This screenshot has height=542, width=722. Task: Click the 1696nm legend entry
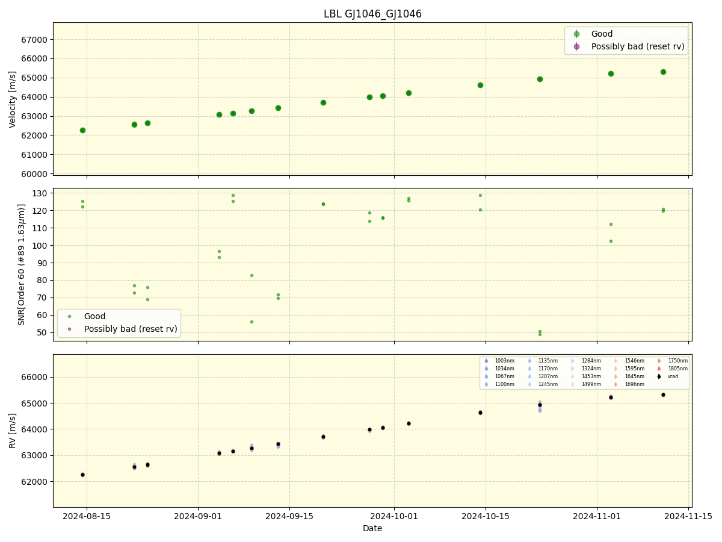[629, 384]
